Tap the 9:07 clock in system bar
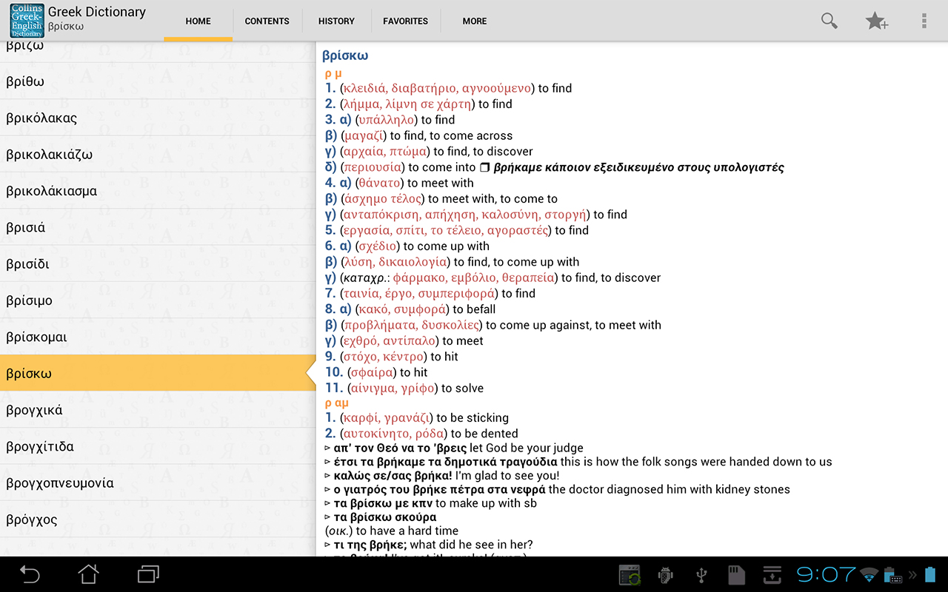The width and height of the screenshot is (948, 592). pos(827,574)
